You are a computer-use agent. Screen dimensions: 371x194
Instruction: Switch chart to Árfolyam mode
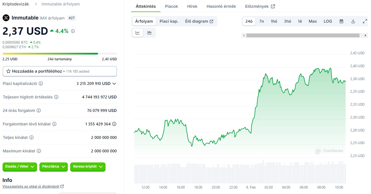[144, 21]
